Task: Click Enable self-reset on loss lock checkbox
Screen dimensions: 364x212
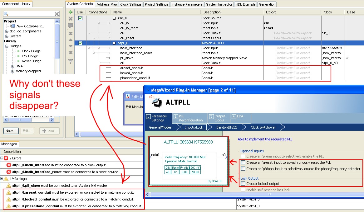Action: (243, 190)
